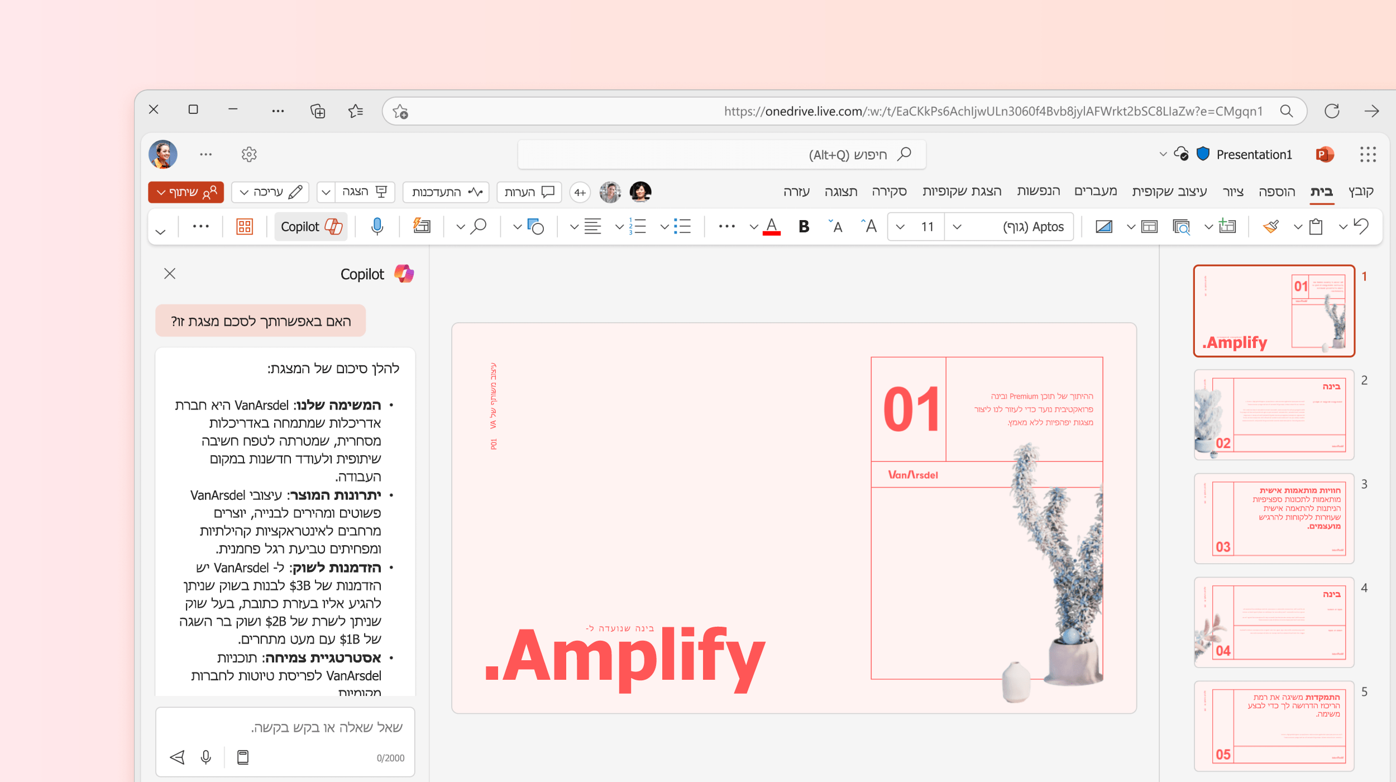Toggle bullet list formatting icon
Screen dimensions: 1396x782
(685, 227)
